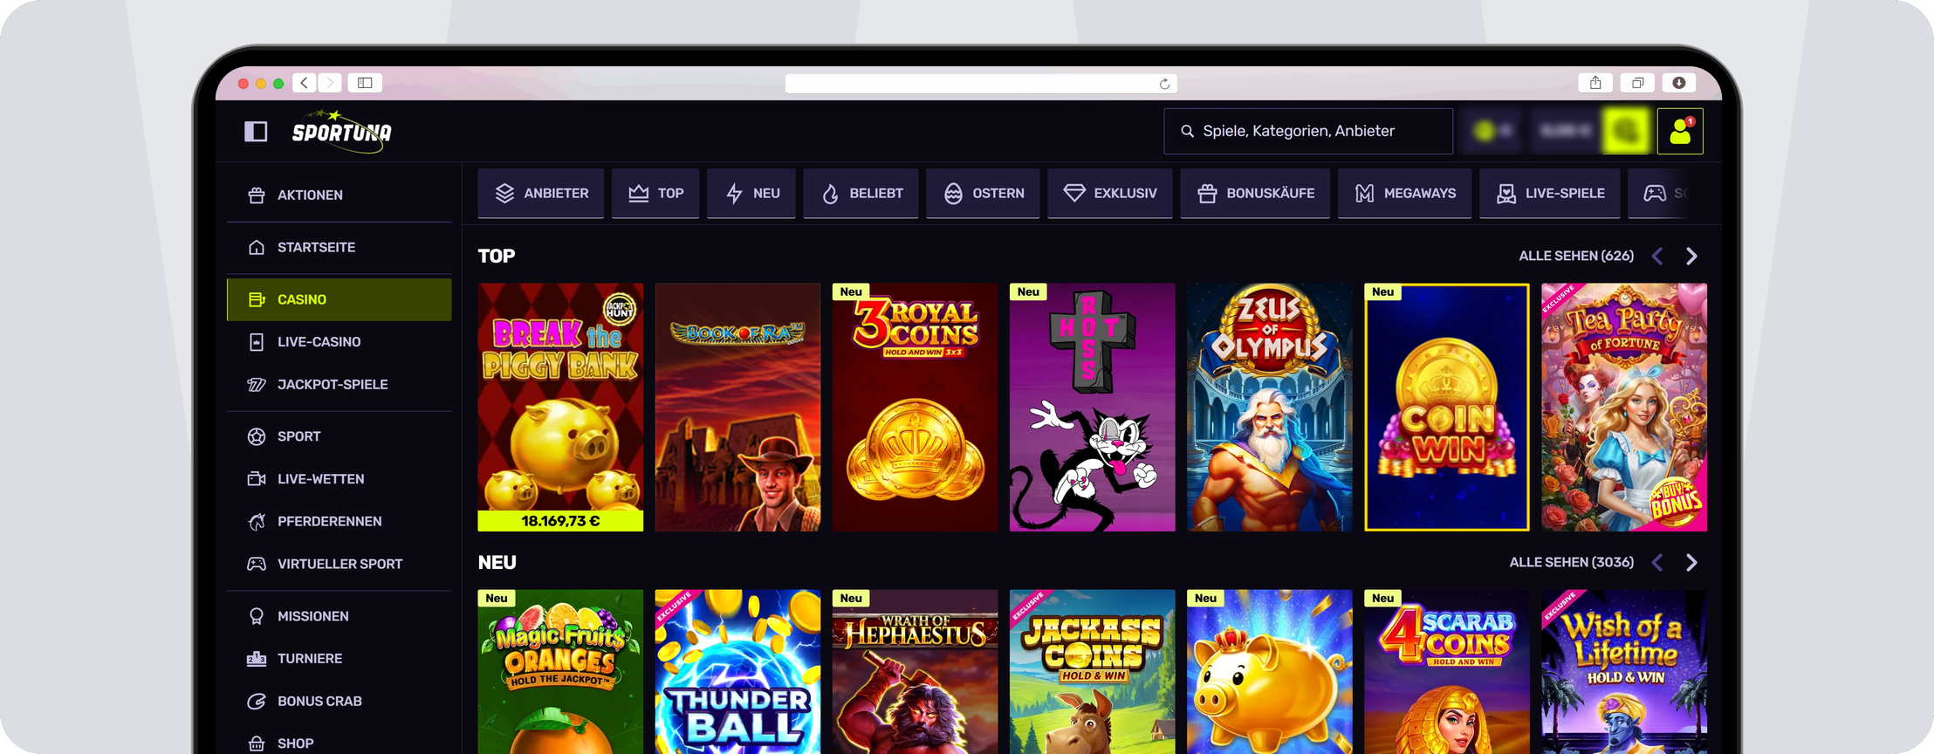The height and width of the screenshot is (754, 1934).
Task: Click Alle Sehen (3036) in Neu section
Action: pos(1572,562)
